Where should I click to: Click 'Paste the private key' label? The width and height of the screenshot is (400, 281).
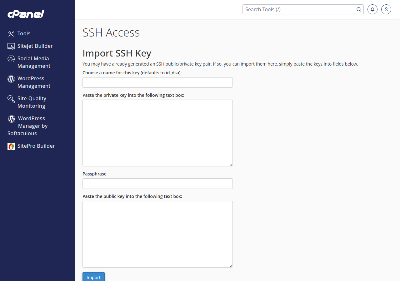133,95
